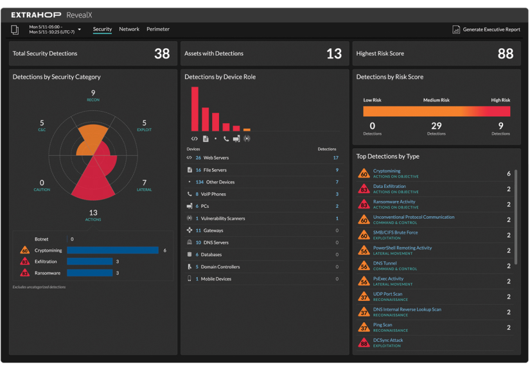Screen dimensions: 530x369
Task: Click the risk score gradient bar
Action: click(436, 112)
